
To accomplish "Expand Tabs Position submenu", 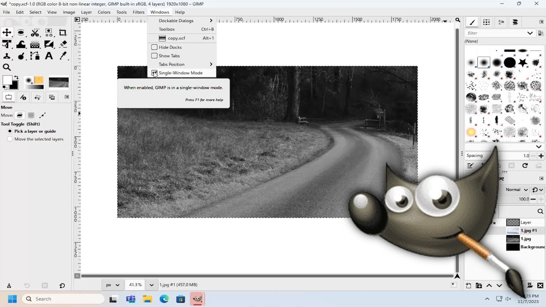I will point(182,64).
